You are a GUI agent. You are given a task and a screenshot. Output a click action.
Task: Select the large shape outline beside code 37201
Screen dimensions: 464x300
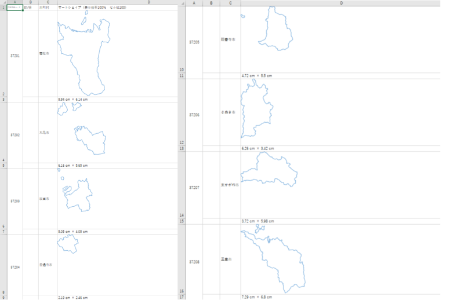tap(84, 53)
